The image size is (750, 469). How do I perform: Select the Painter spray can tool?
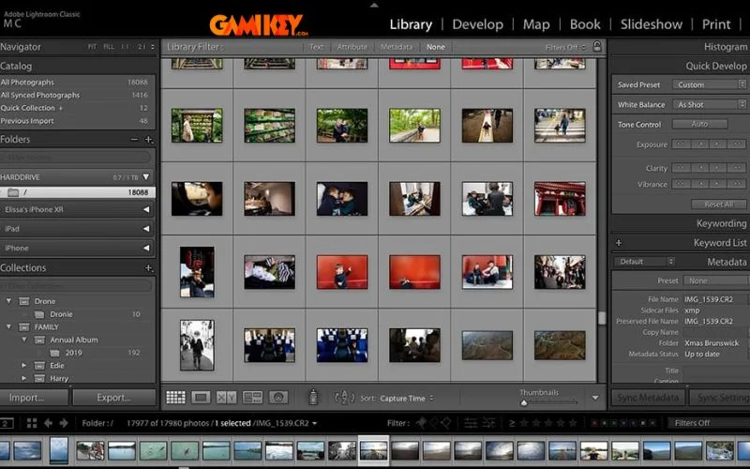pos(313,397)
